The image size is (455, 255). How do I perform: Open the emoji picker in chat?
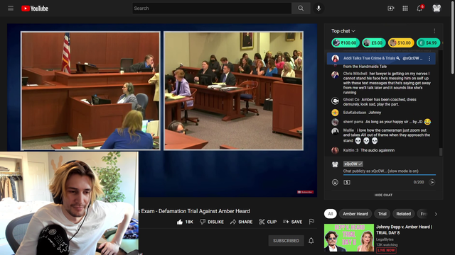(335, 182)
